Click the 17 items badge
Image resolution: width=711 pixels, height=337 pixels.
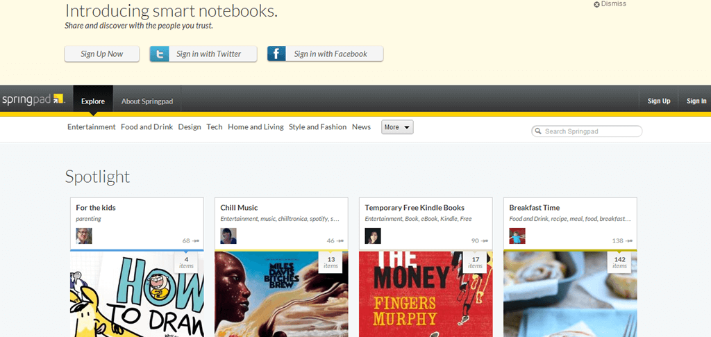tap(475, 262)
